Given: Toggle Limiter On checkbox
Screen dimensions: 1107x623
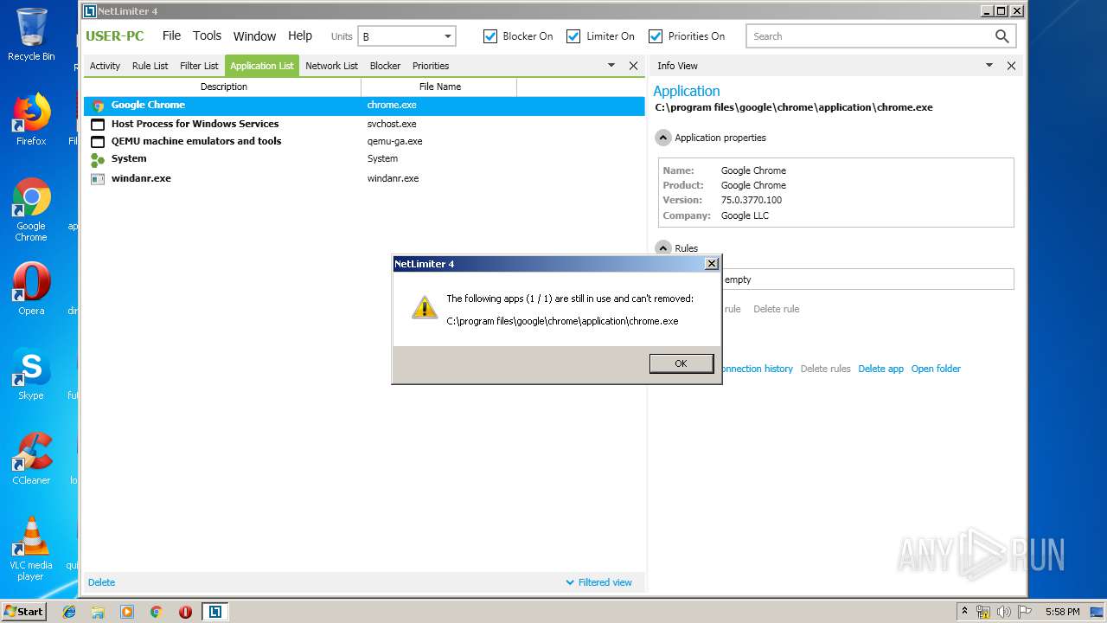Looking at the screenshot, I should pos(573,36).
